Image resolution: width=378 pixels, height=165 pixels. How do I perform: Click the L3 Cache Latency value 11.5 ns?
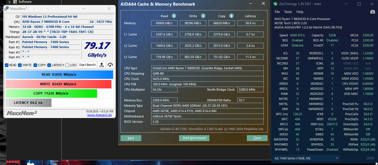[x=250, y=57]
